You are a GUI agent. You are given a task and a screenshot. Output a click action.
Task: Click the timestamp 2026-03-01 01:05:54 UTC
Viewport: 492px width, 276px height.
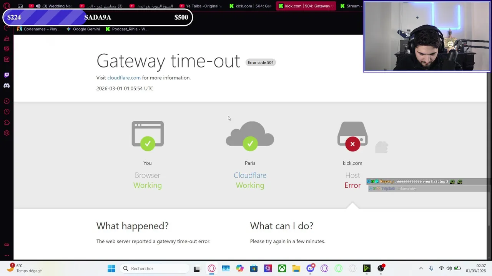point(125,89)
